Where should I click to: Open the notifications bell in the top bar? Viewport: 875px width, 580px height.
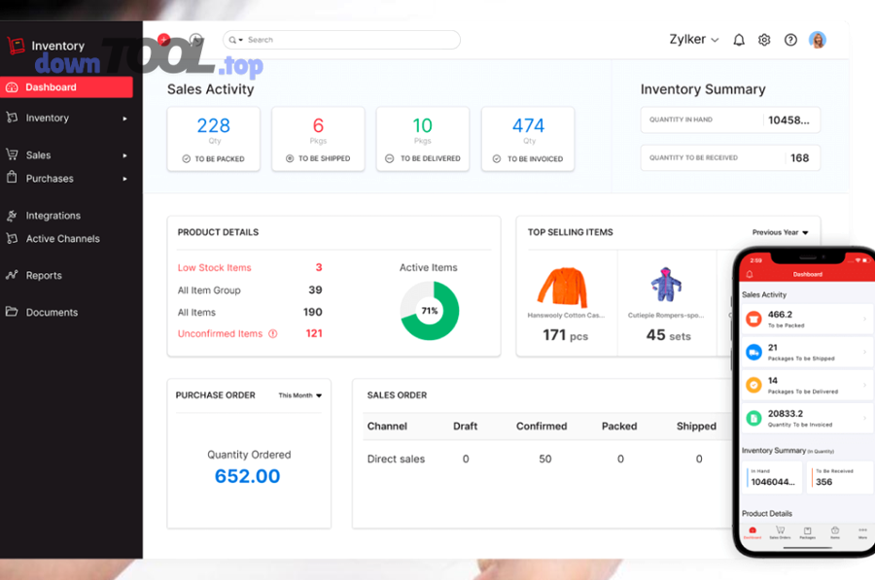click(739, 40)
